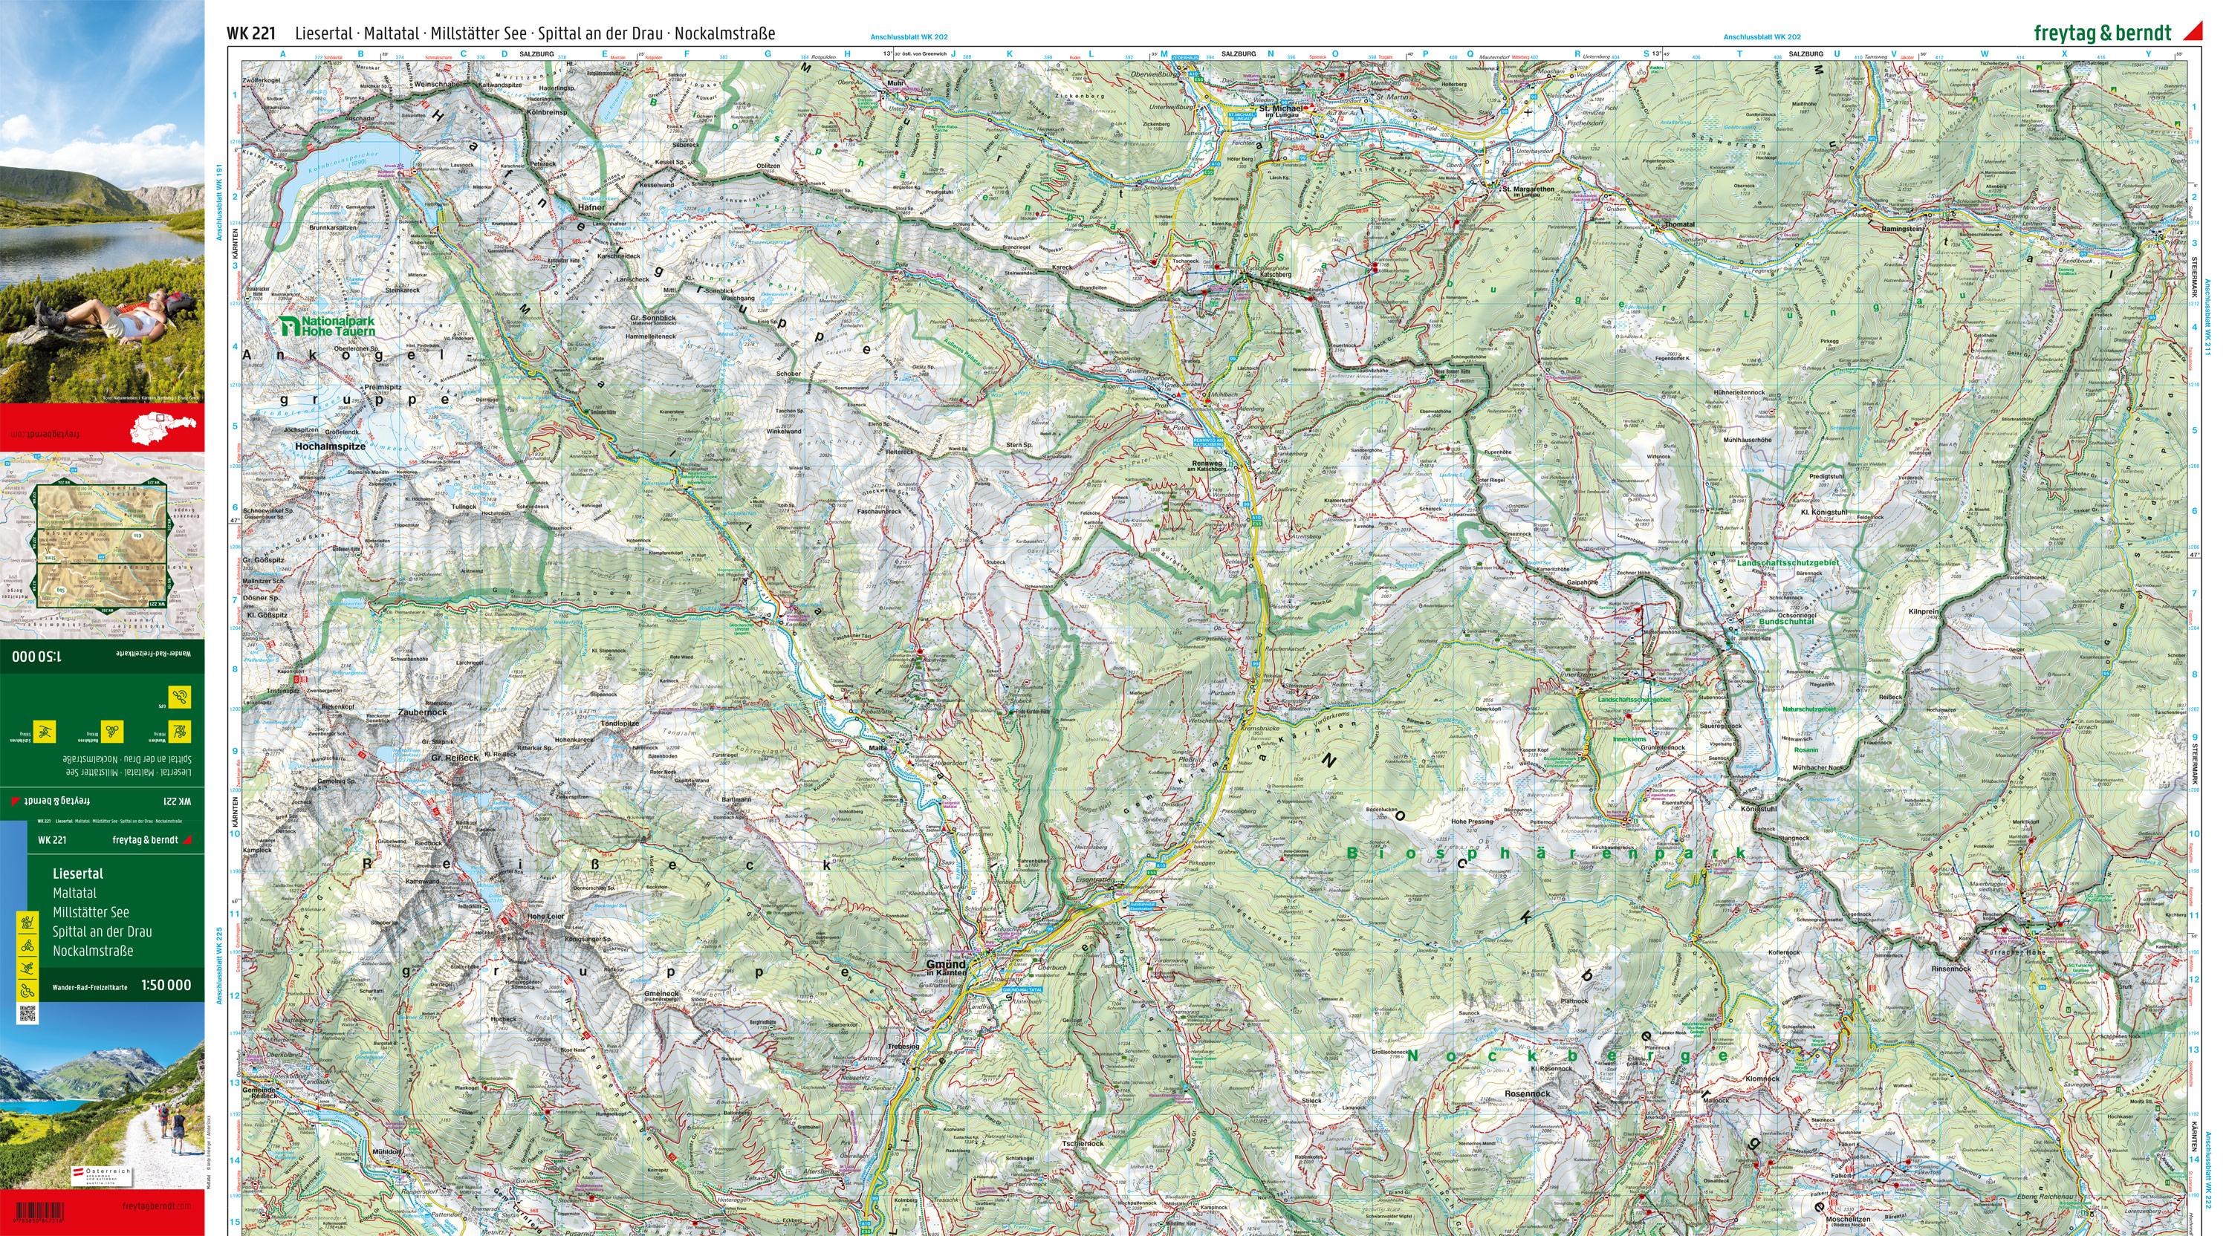The width and height of the screenshot is (2229, 1236).
Task: Click the QR code on the cover
Action: 27,1013
